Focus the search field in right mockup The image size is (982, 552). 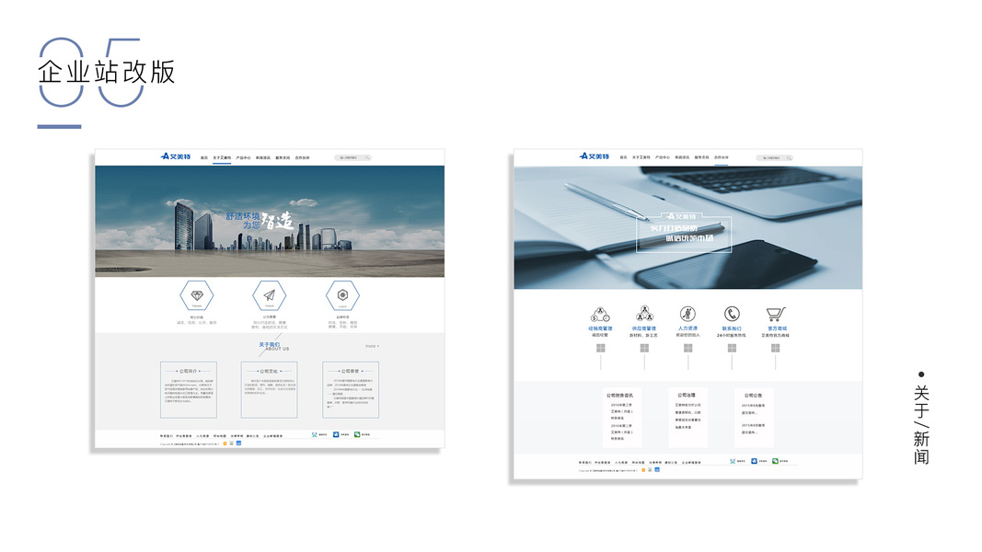click(x=774, y=157)
